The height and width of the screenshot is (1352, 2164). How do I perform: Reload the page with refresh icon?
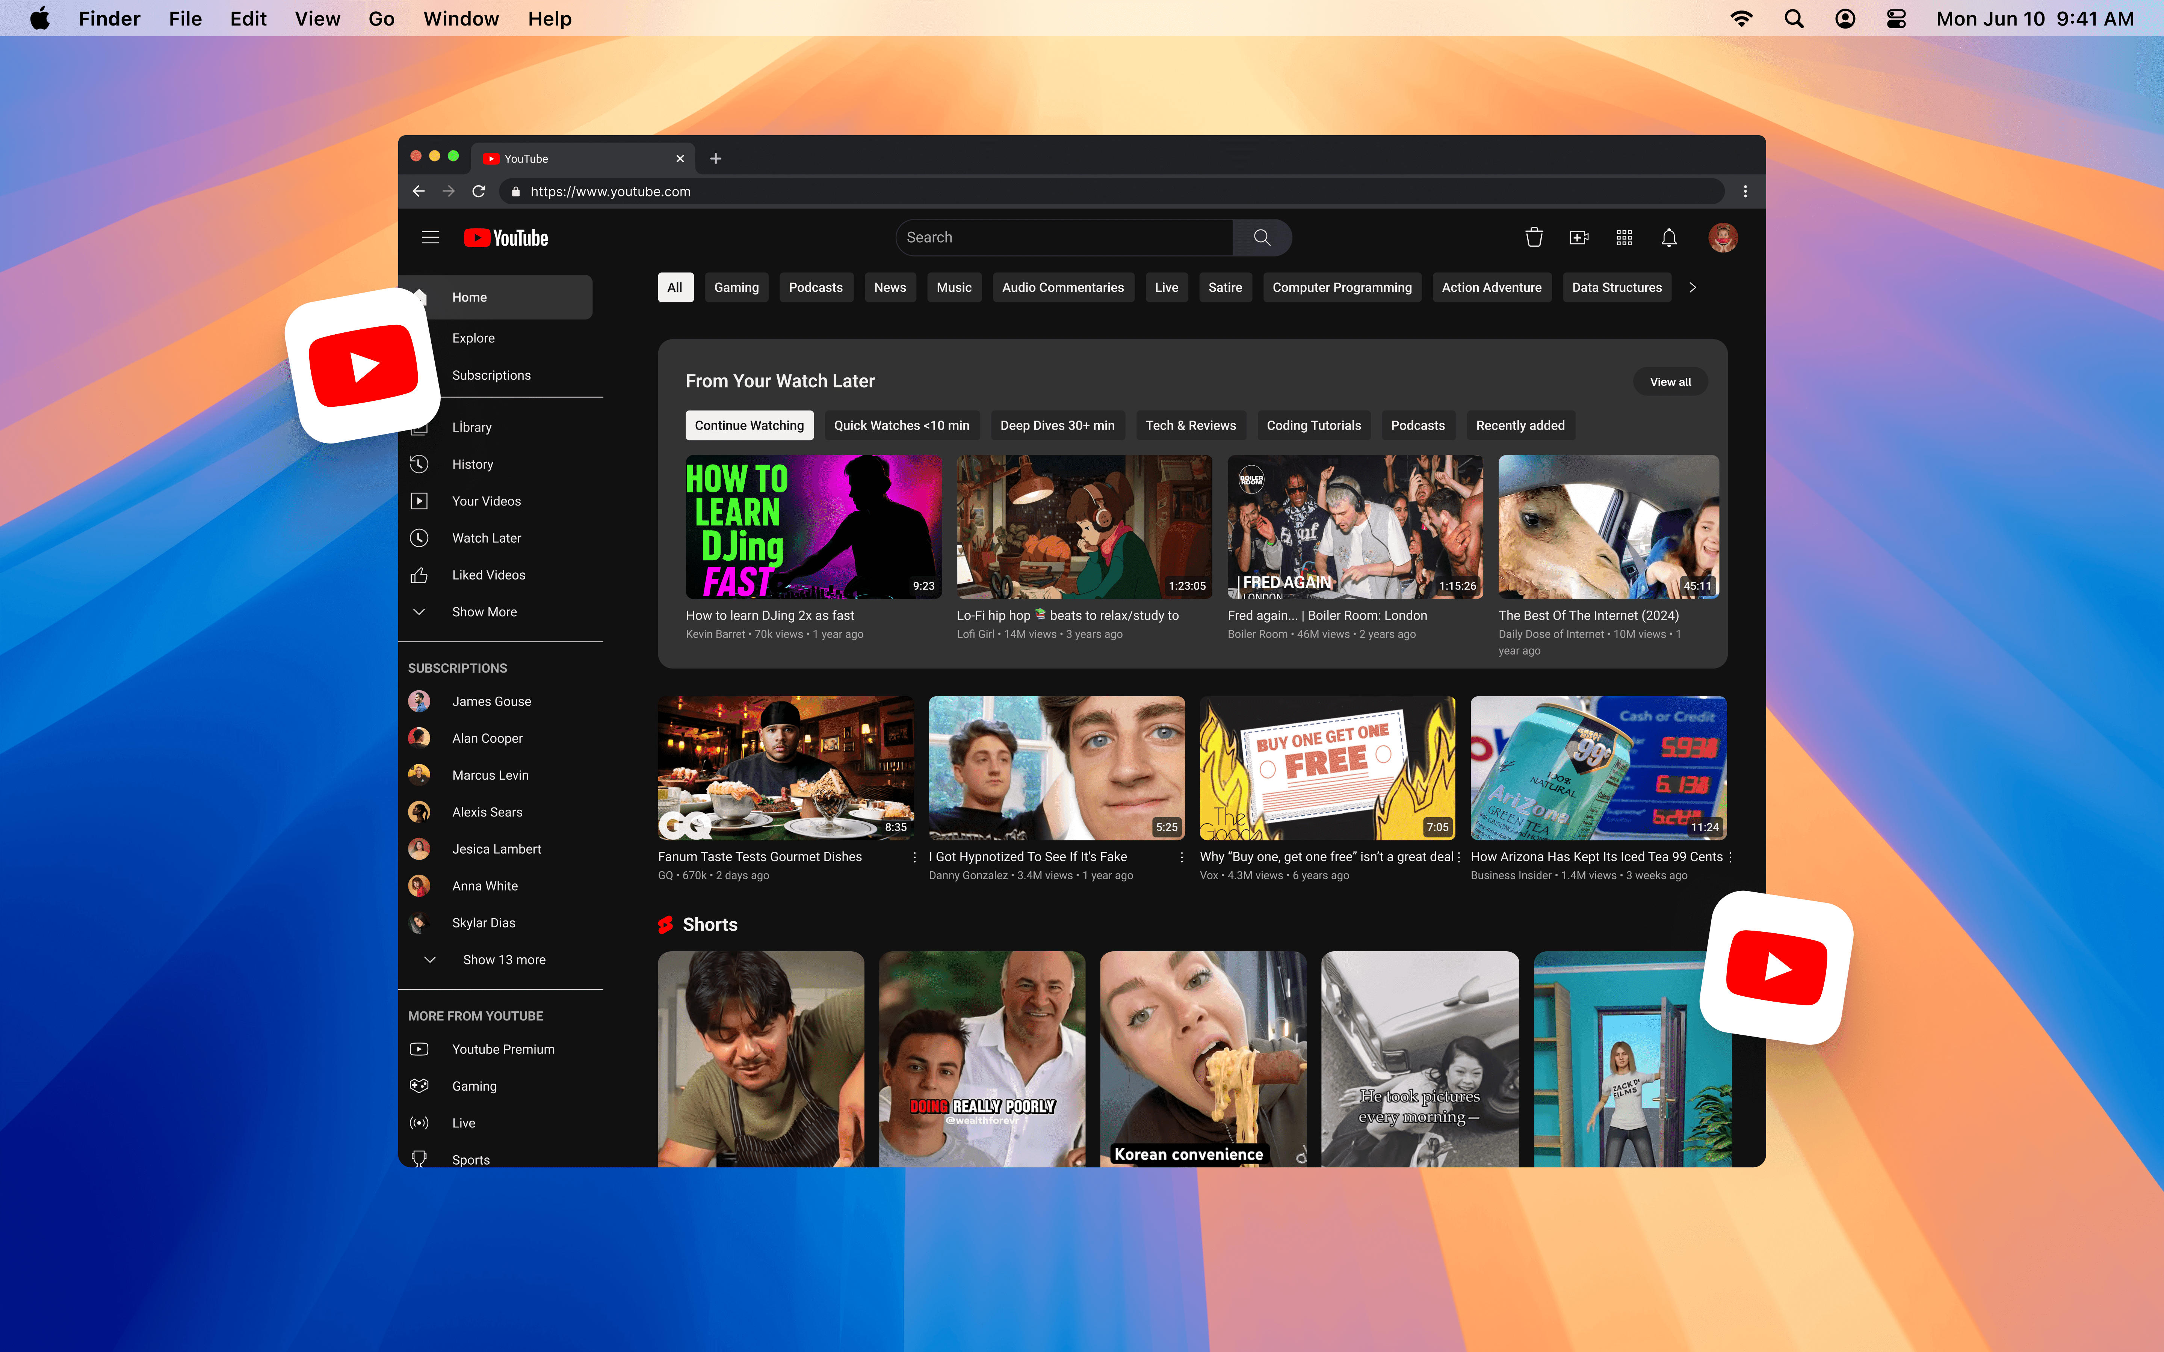[478, 192]
